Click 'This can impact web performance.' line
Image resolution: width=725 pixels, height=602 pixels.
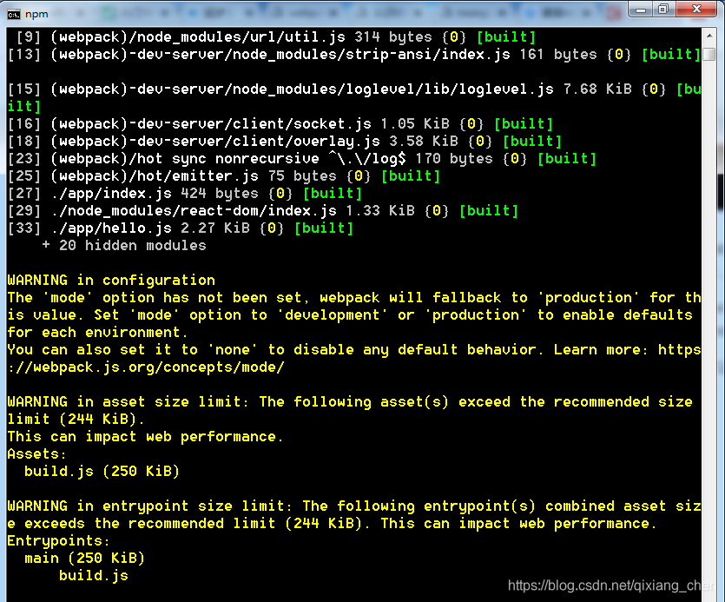[145, 436]
